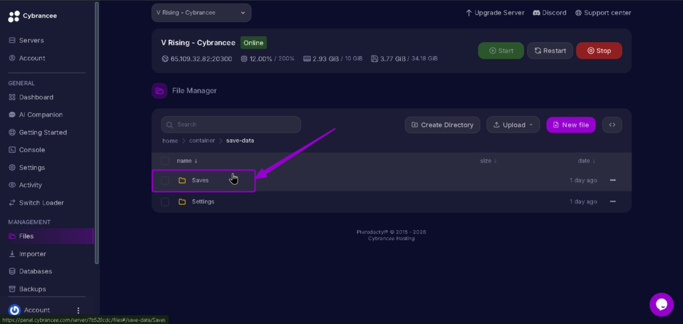Select the Files sidebar item
Viewport: 683px width, 324px height.
pos(47,236)
